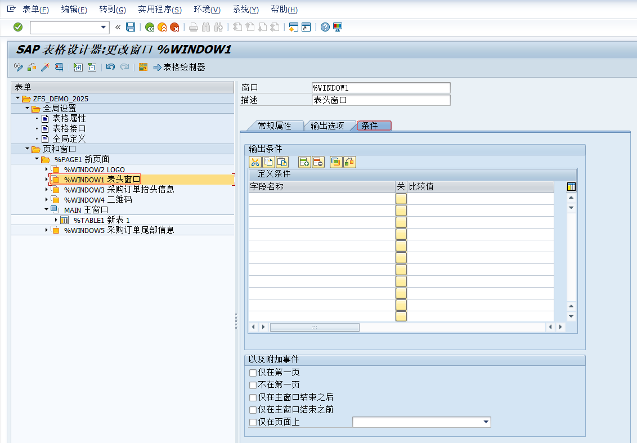Enable '不在第一页' checkbox
Screen dimensions: 637x443
(253, 385)
